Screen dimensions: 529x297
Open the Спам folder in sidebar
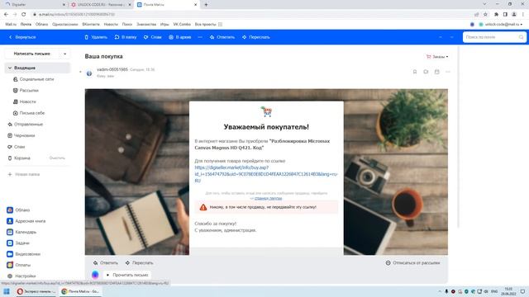click(19, 147)
